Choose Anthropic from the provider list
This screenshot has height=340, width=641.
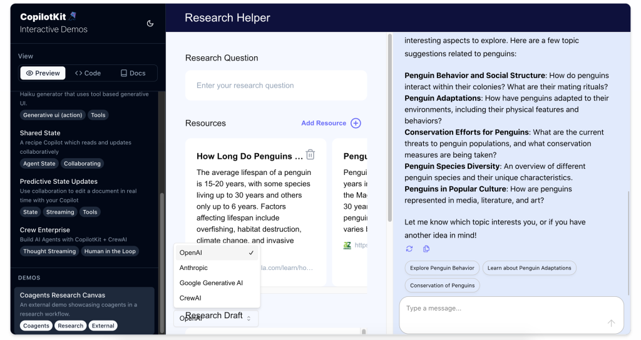(x=217, y=267)
